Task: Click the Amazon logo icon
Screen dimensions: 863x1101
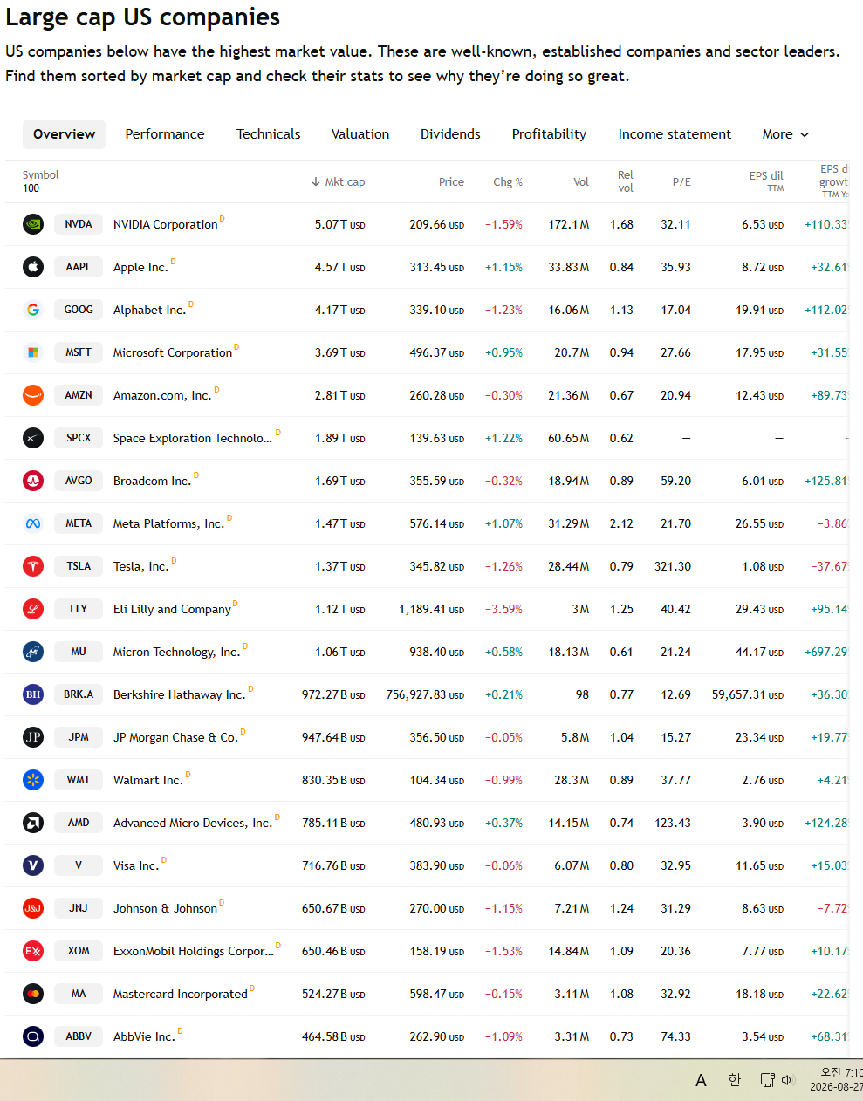Action: point(33,395)
